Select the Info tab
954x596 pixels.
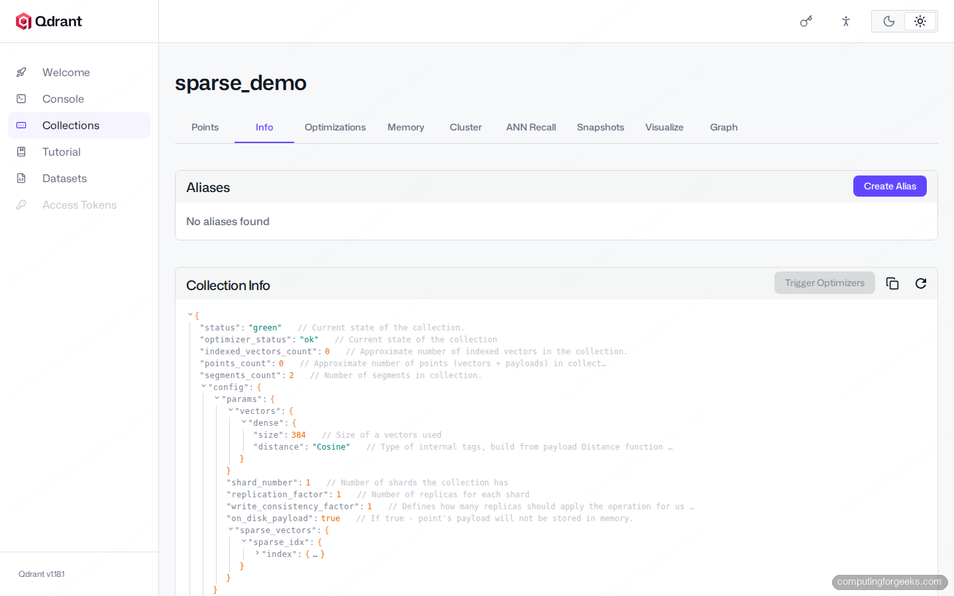pyautogui.click(x=264, y=127)
